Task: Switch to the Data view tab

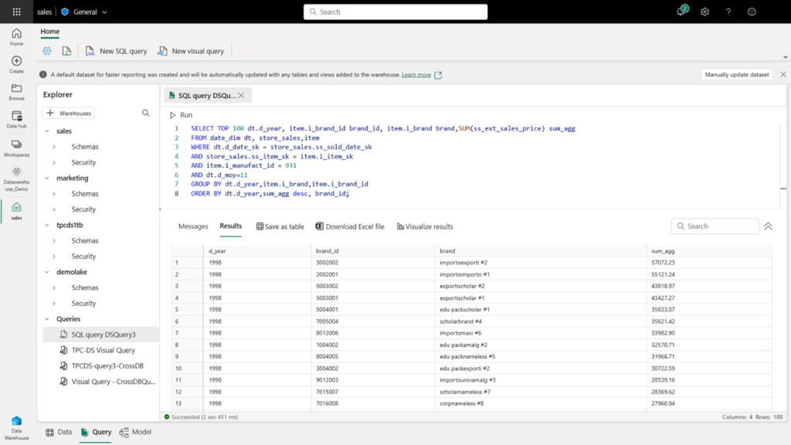Action: tap(59, 432)
